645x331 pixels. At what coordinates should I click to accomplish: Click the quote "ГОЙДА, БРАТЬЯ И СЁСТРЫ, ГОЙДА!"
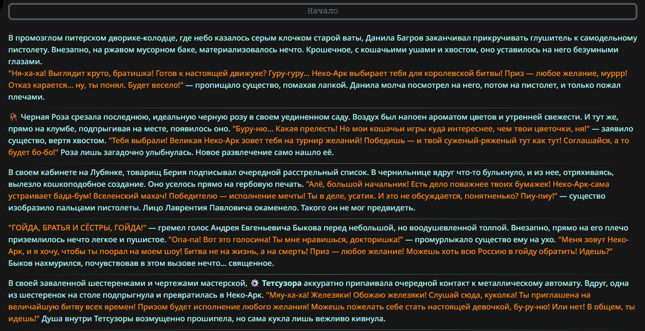tap(78, 228)
